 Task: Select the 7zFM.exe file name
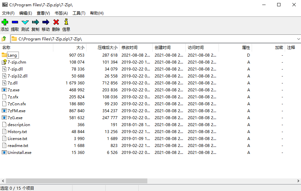coord(17,111)
